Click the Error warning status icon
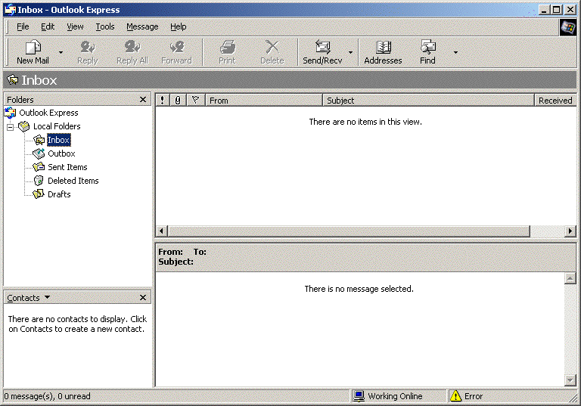Screen dimensions: 581x406 (x=455, y=396)
